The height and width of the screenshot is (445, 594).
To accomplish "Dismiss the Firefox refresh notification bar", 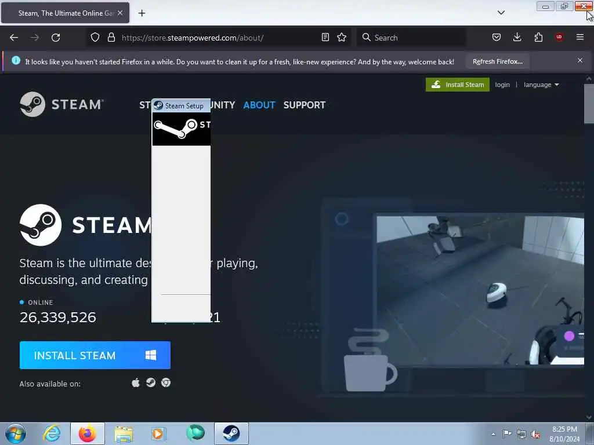I will coord(580,60).
